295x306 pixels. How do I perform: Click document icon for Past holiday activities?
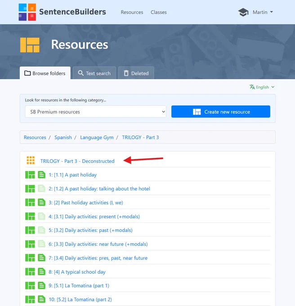[x=41, y=202]
